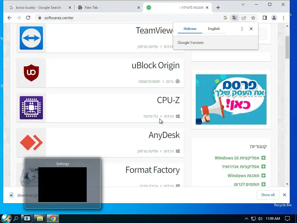Open the AnyDesk red arrow icon
Screen dimensions: 297x223
coord(31,143)
